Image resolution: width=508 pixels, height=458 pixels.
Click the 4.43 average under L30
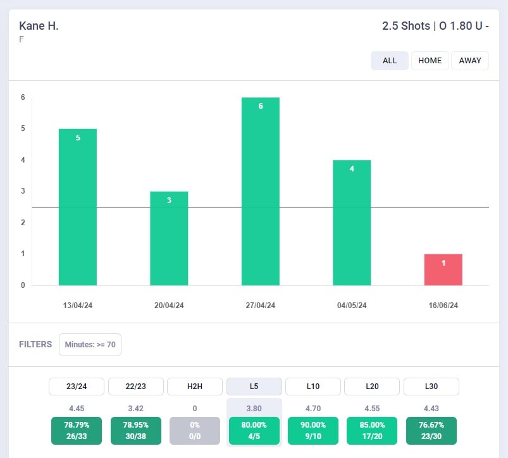(x=431, y=409)
